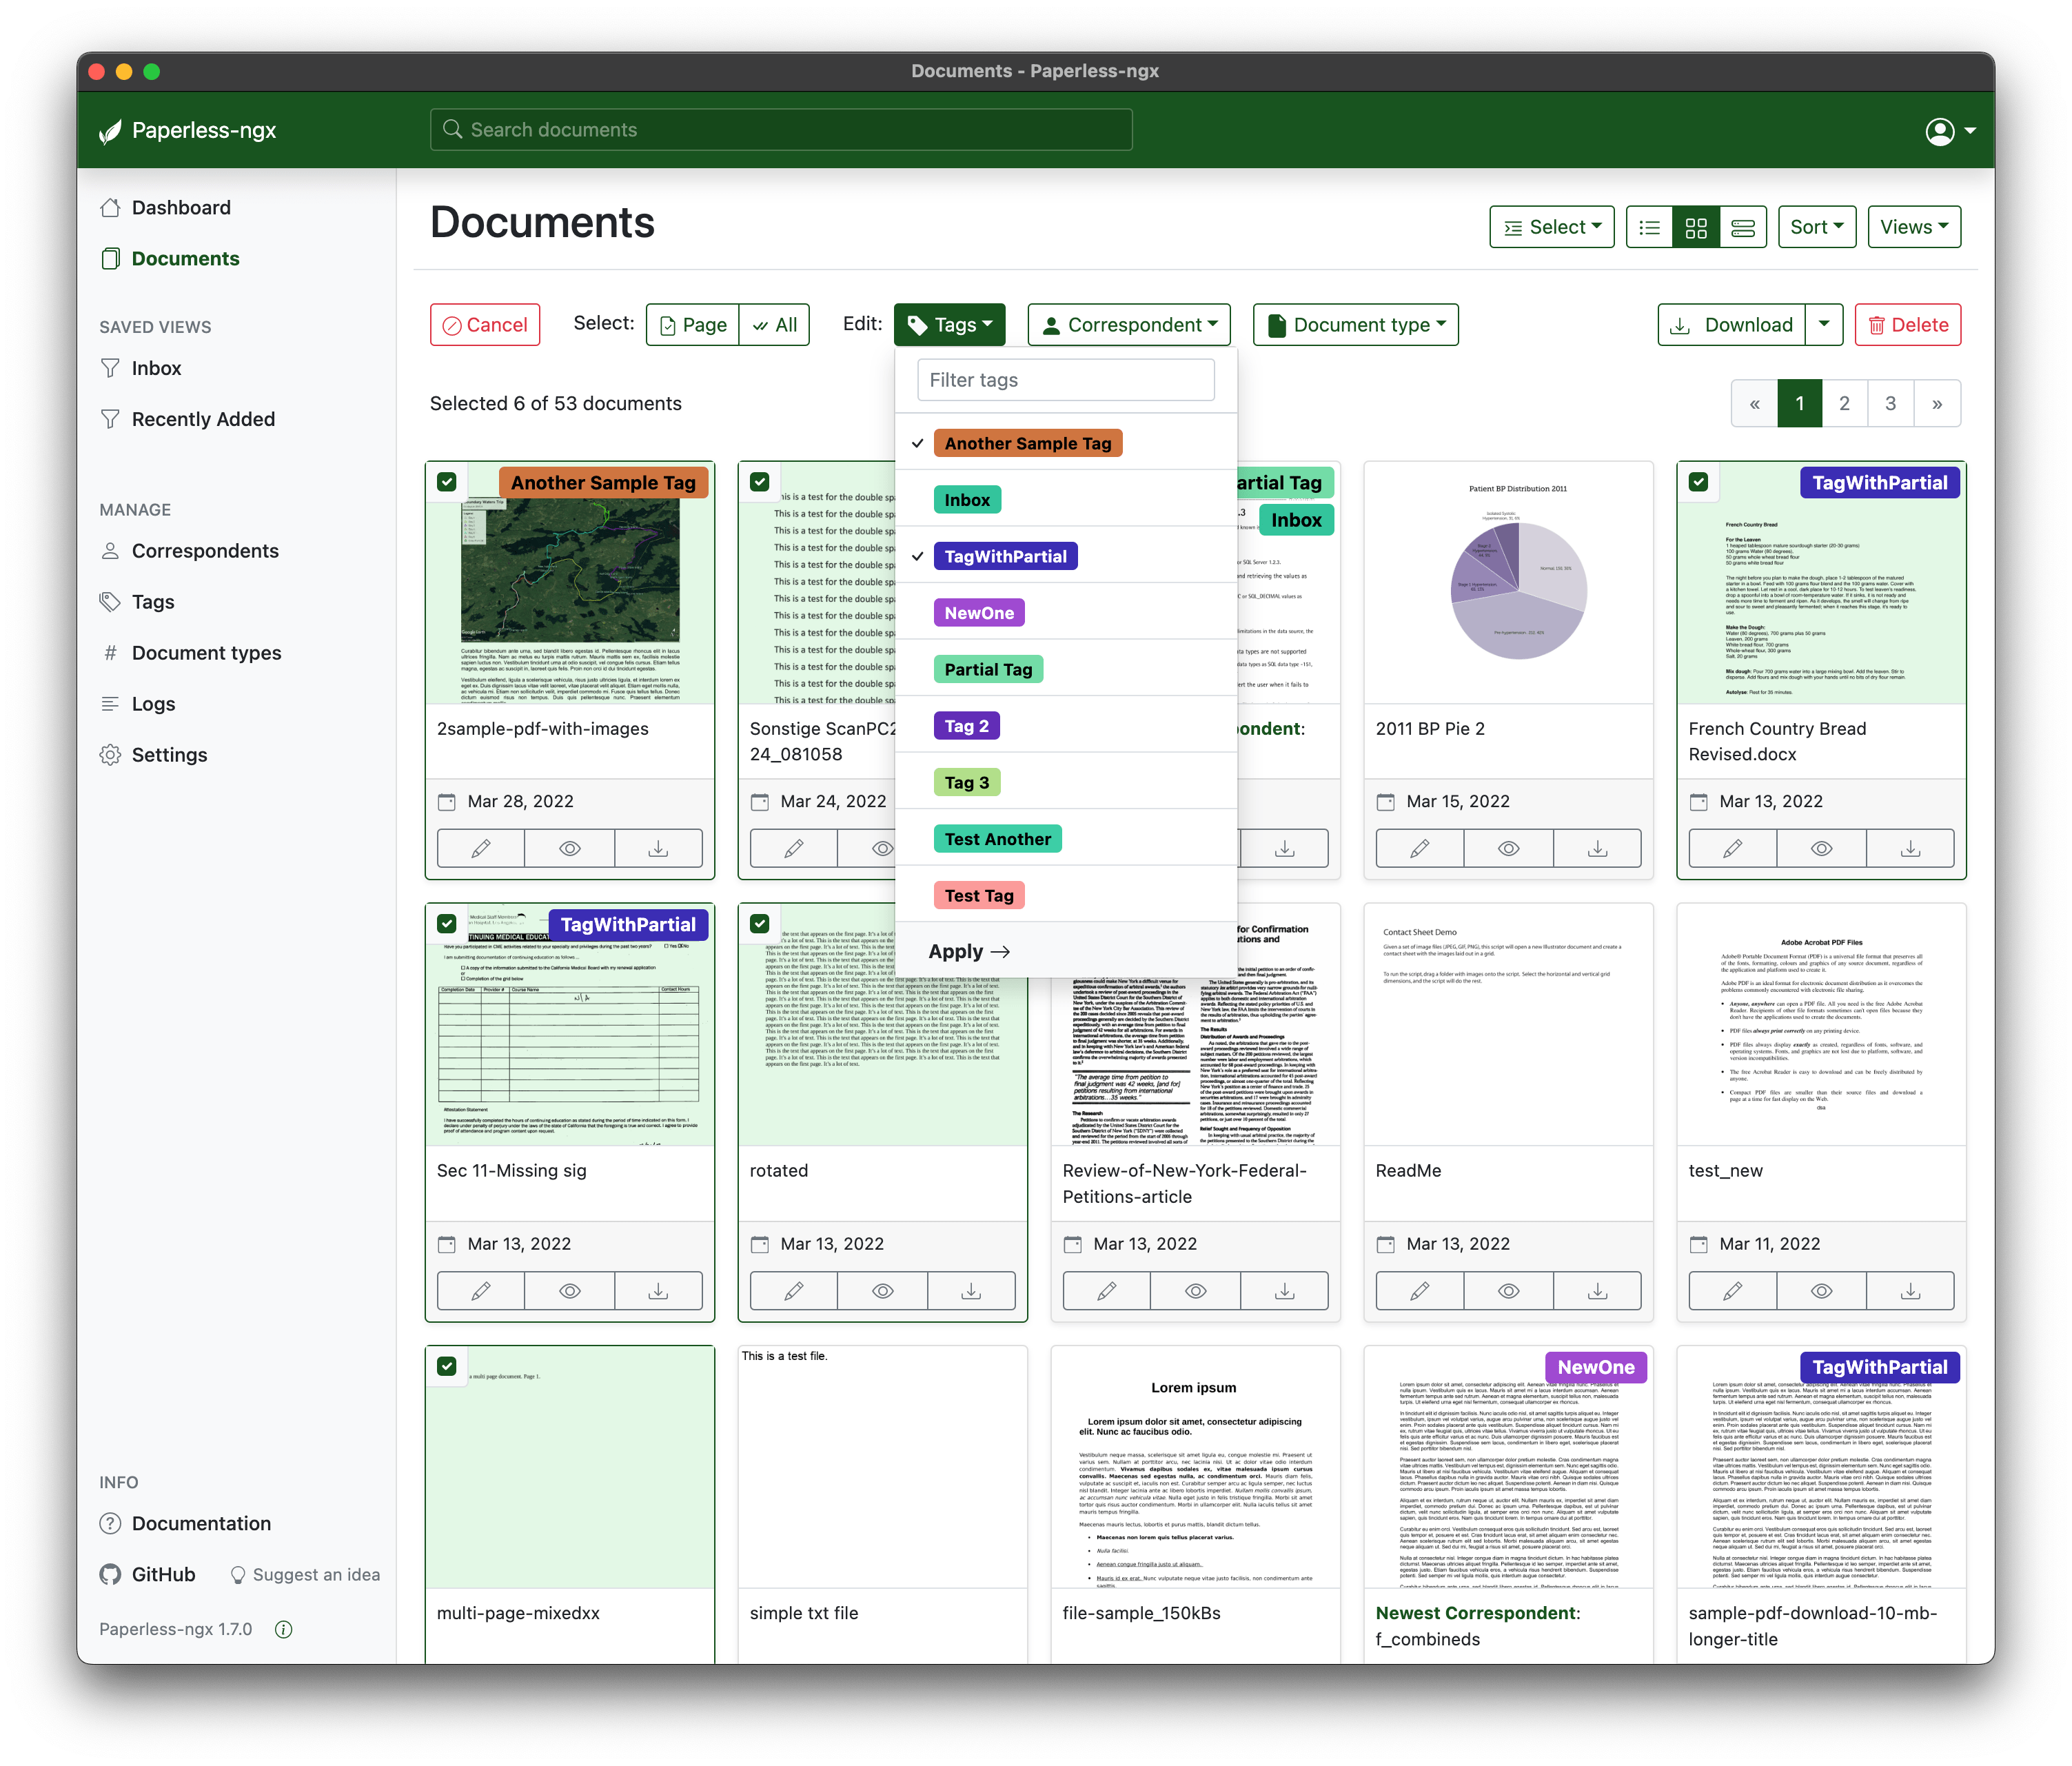Screen dimensions: 2072x1766
Task: Click the edit pencil on 2011 BP Pie 2
Action: 1419,849
